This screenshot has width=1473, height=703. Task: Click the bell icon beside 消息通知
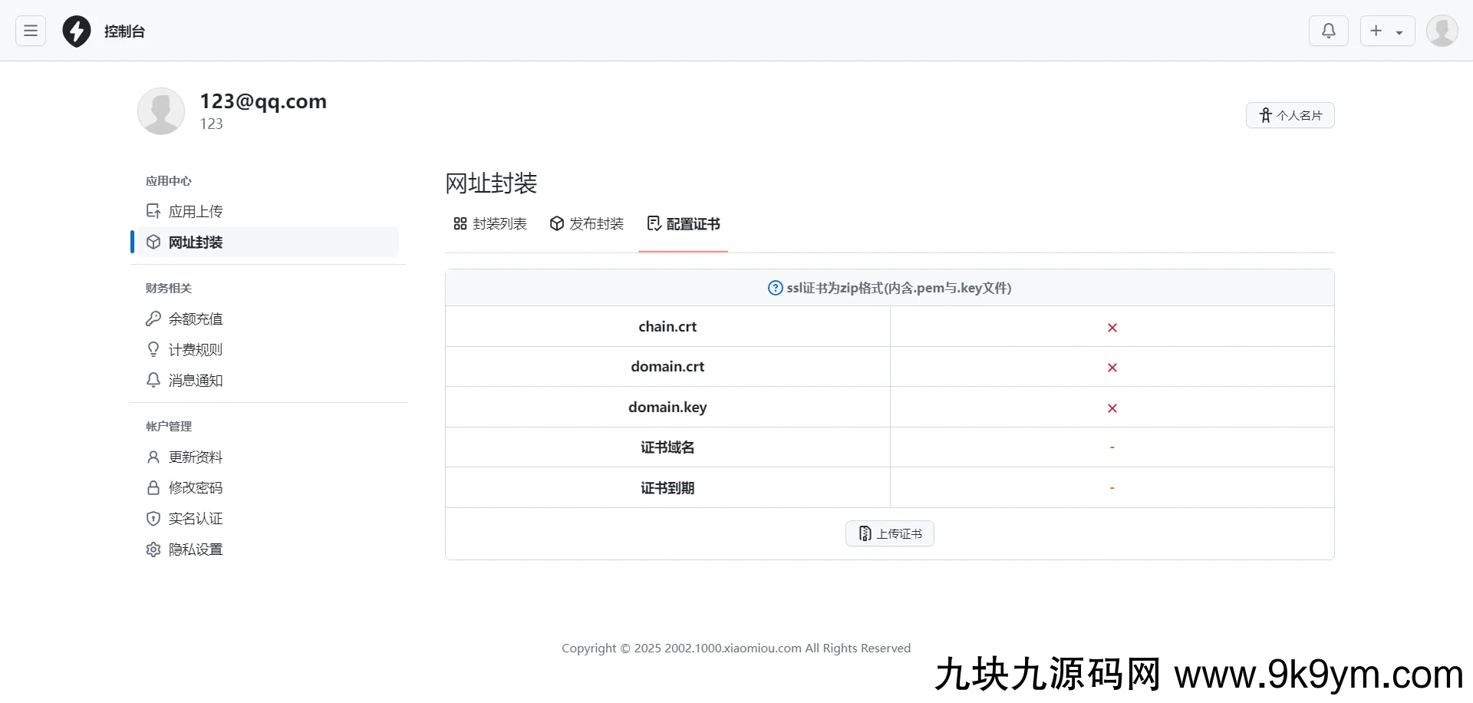click(153, 380)
